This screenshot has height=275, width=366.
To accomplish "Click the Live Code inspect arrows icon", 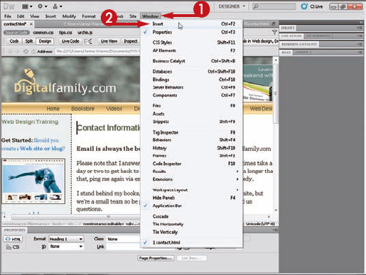I will pos(88,41).
